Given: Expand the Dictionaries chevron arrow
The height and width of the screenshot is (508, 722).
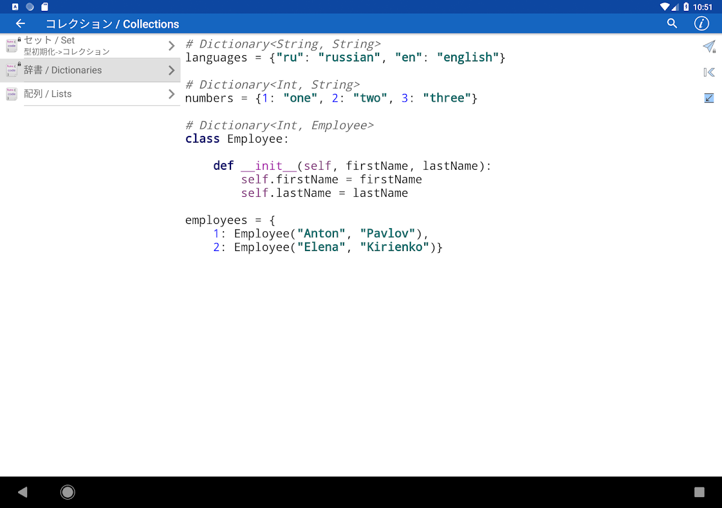Looking at the screenshot, I should [171, 70].
